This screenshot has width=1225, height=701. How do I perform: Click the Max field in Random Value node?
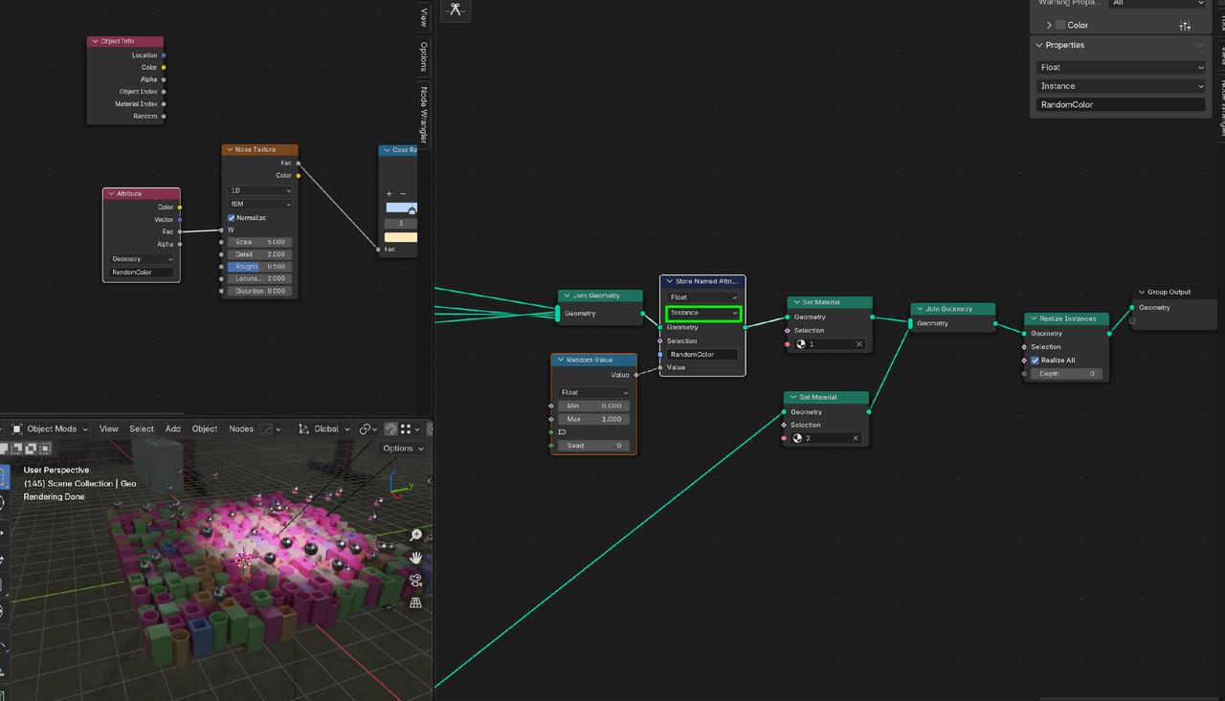click(x=594, y=419)
